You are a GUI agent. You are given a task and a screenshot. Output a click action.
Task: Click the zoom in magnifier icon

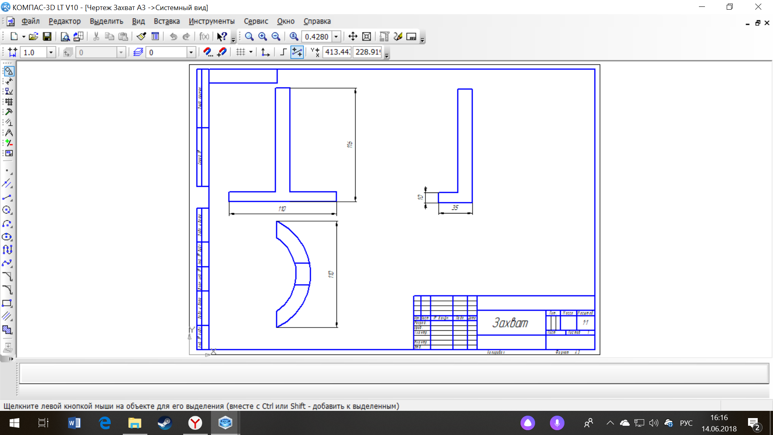tap(262, 37)
